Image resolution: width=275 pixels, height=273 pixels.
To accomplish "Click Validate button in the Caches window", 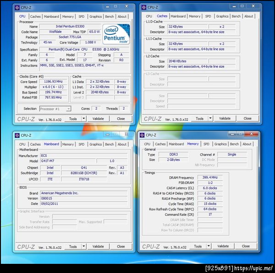I will pyautogui.click(x=225, y=119).
